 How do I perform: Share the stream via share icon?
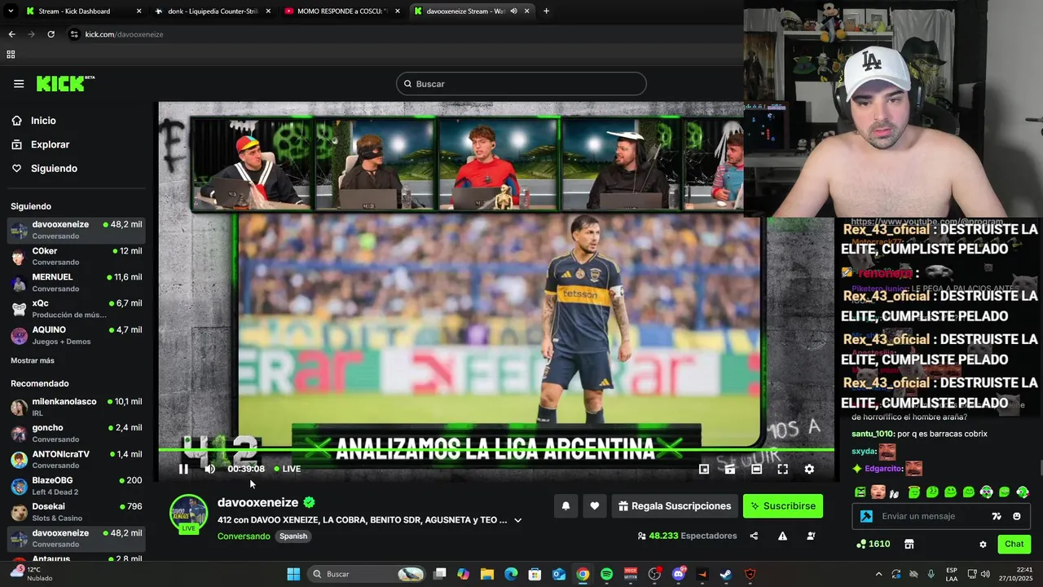click(x=754, y=536)
